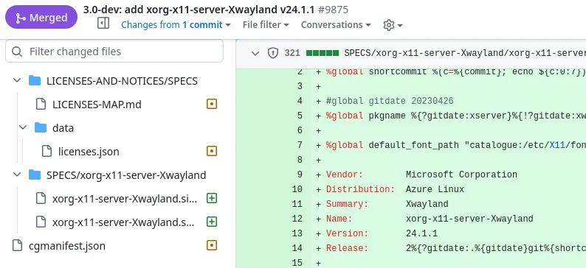Click the shield code owner icon in diff header
The image size is (586, 268).
click(x=273, y=53)
